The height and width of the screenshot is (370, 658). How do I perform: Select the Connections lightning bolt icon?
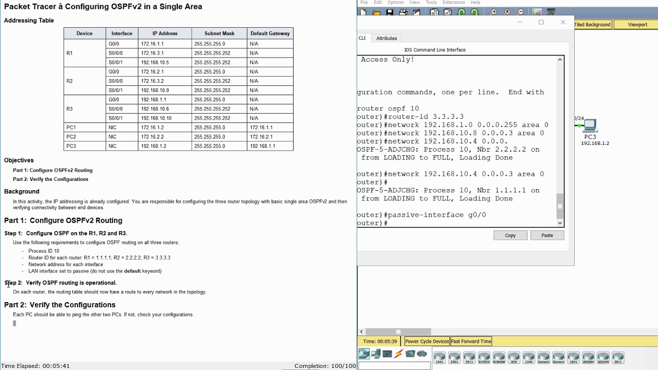click(x=399, y=354)
